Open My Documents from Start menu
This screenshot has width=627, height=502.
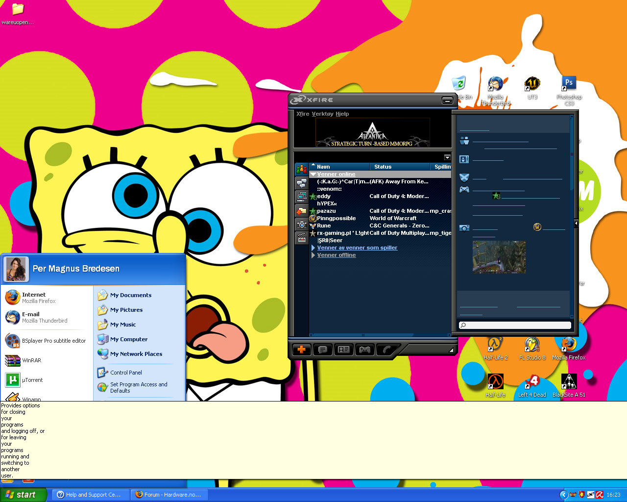(x=131, y=295)
